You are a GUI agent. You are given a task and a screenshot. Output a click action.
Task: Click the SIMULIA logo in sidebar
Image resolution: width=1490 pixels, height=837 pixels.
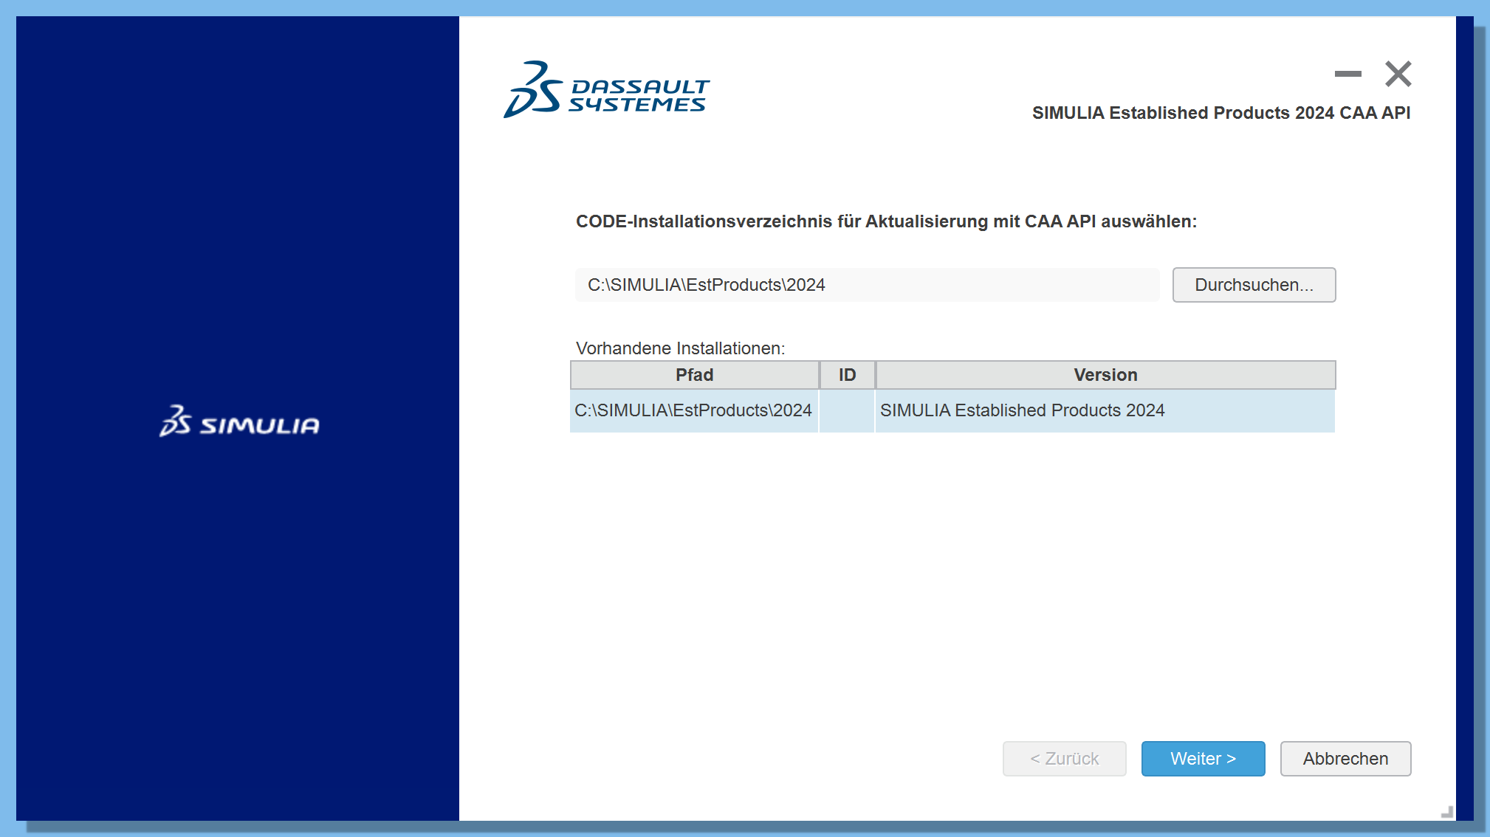pos(239,421)
